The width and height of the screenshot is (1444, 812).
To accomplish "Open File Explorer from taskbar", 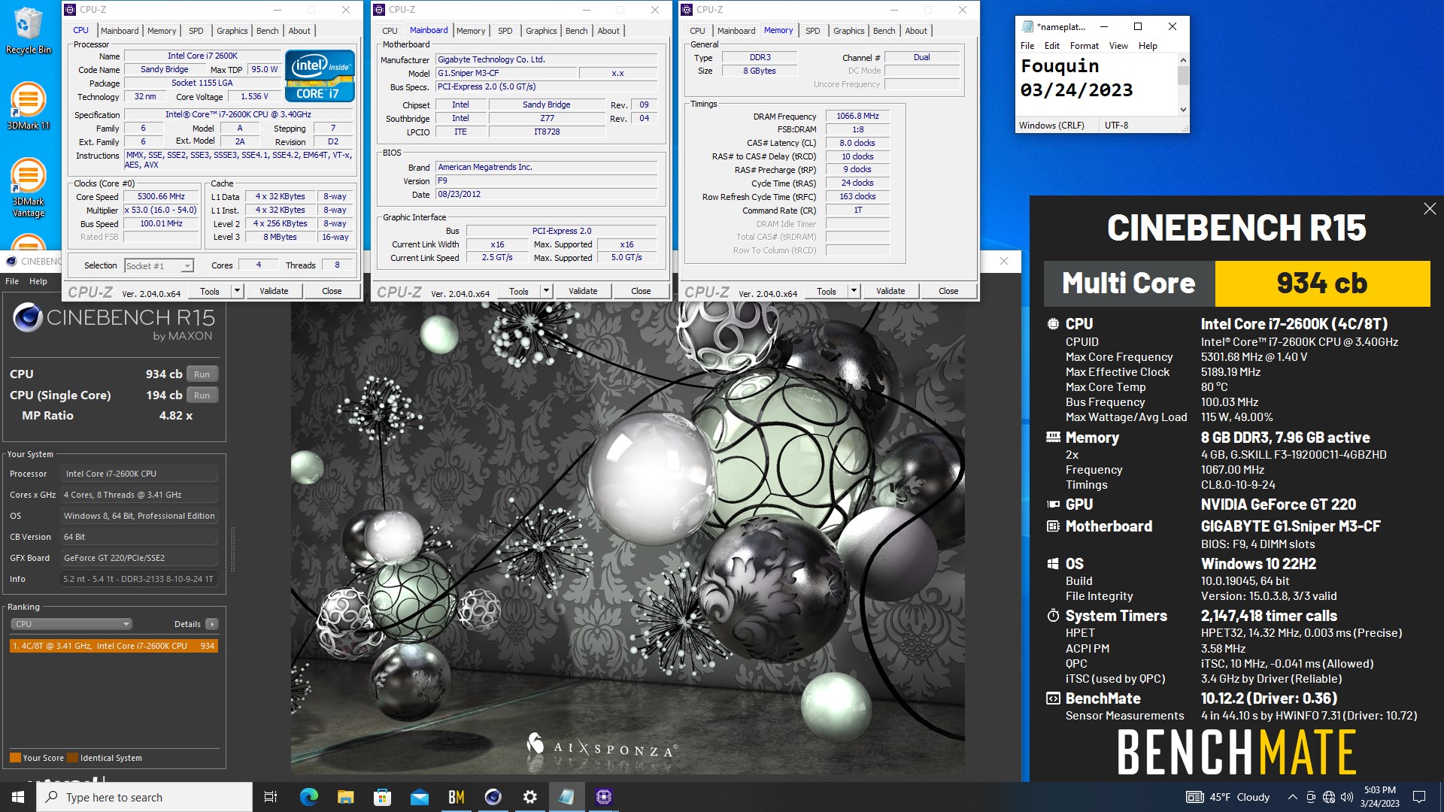I will click(345, 797).
